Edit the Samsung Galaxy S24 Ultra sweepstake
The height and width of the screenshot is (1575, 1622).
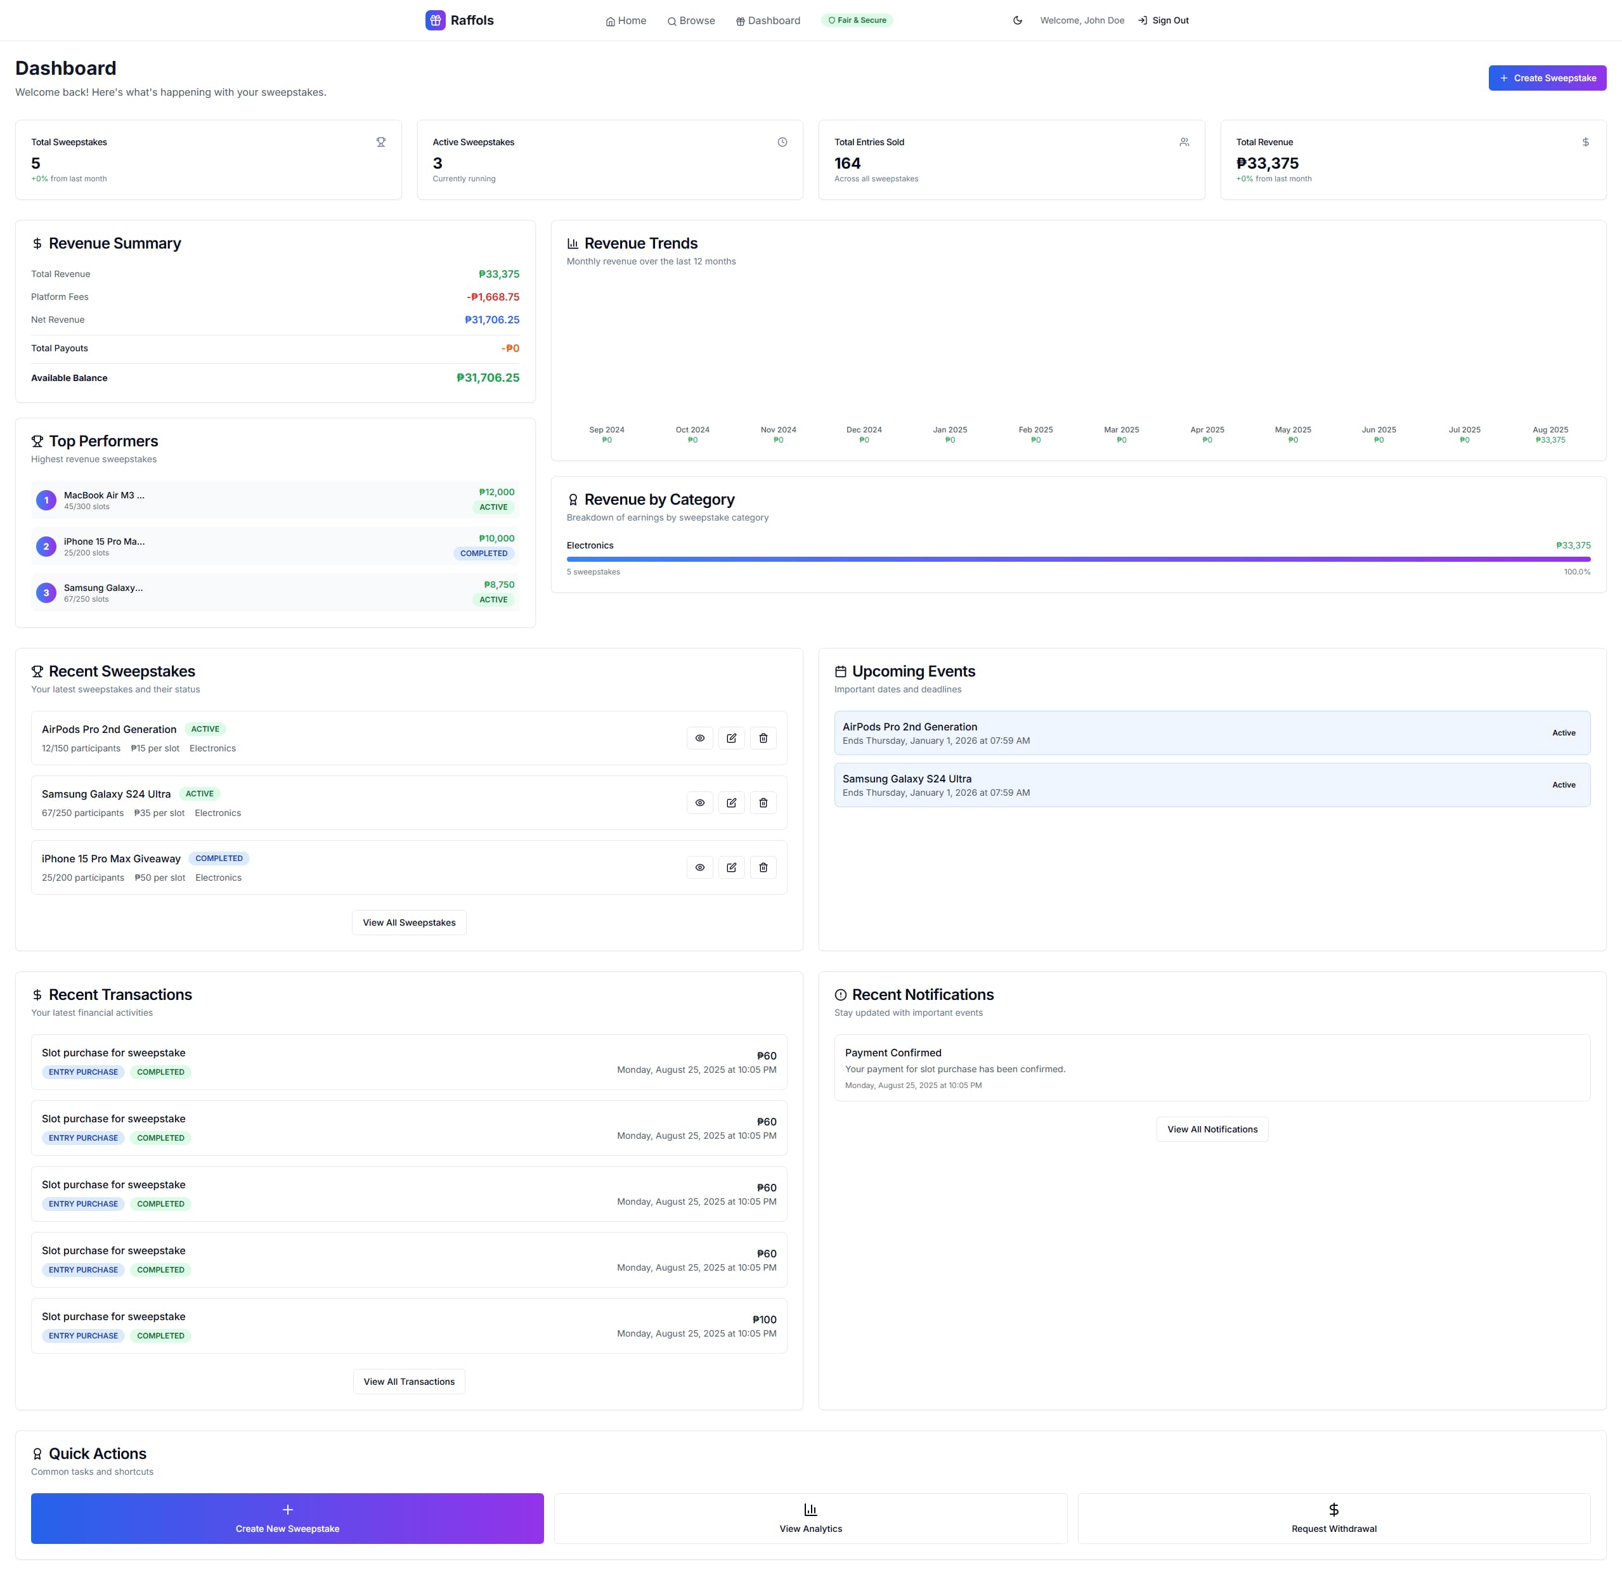pos(732,803)
